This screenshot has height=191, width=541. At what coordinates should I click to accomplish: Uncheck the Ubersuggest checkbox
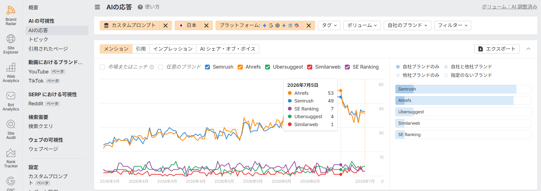(268, 67)
